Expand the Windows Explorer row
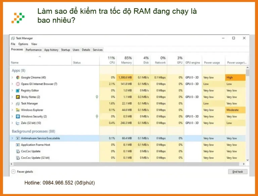258x196 pixels. coord(12,110)
